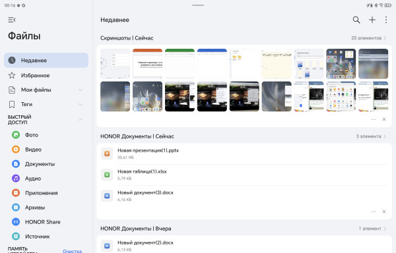Dismiss the HONOR Документы card with X
The width and height of the screenshot is (396, 253).
tap(384, 211)
